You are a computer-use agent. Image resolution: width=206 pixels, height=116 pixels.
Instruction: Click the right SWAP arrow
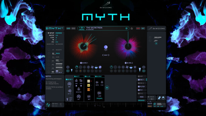tap(109, 55)
